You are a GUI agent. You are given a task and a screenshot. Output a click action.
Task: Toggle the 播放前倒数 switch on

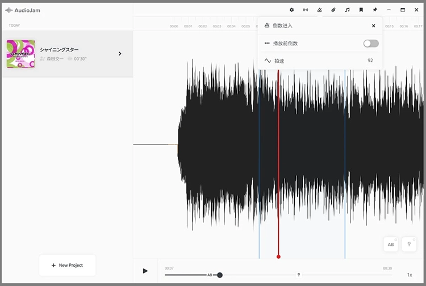tap(371, 43)
